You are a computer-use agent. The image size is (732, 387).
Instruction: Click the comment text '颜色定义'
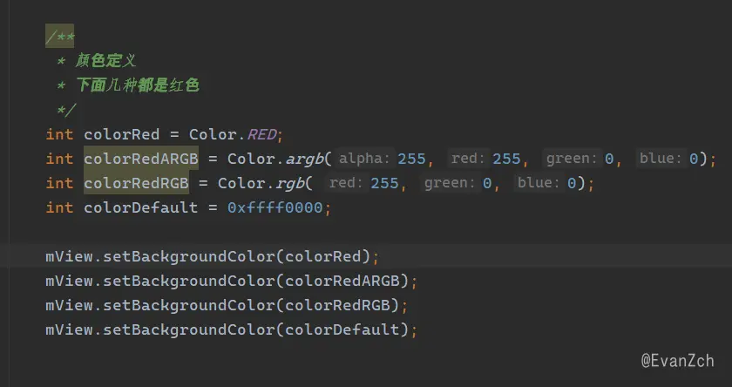[105, 61]
